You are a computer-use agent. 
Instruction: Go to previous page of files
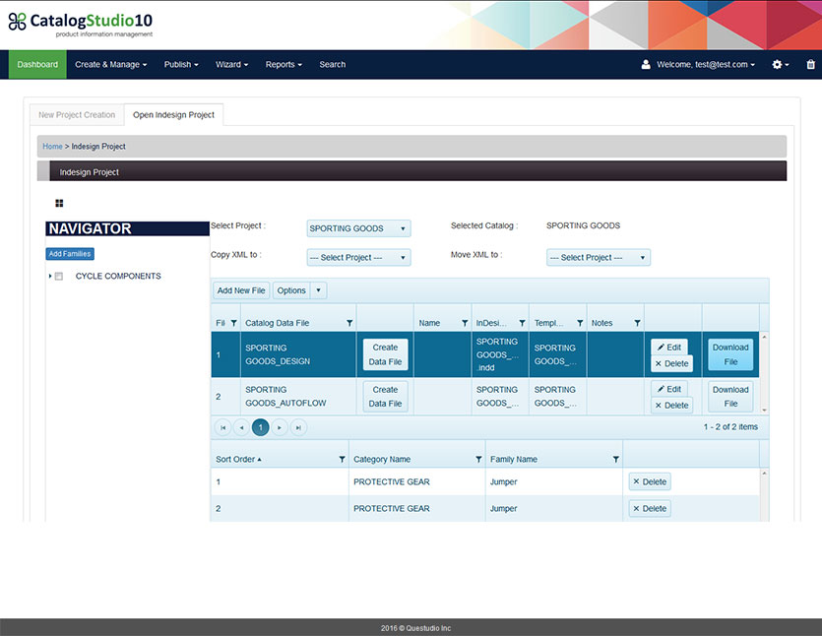pos(241,428)
